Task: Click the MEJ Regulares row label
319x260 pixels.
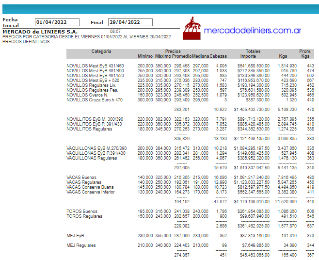Action: 81,245
